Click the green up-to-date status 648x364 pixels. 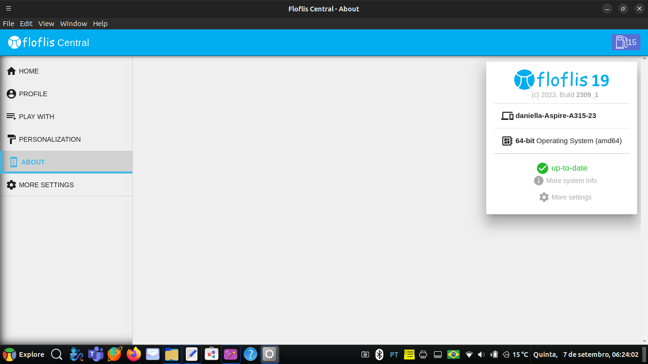point(562,168)
